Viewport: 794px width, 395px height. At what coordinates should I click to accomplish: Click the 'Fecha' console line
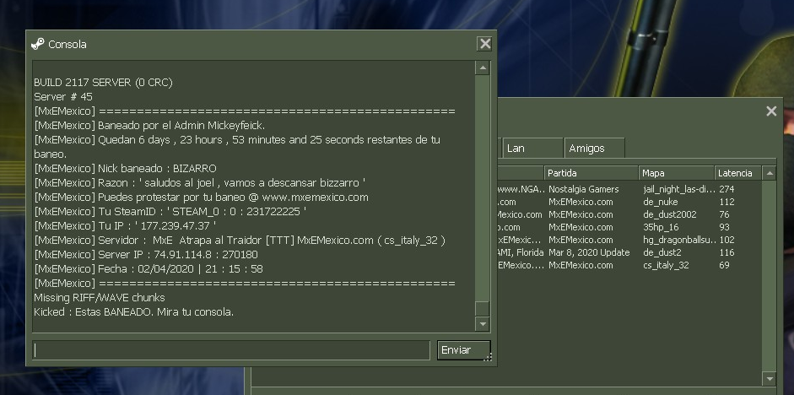tap(149, 269)
